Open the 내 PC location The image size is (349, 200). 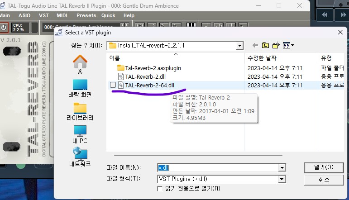[x=80, y=134]
